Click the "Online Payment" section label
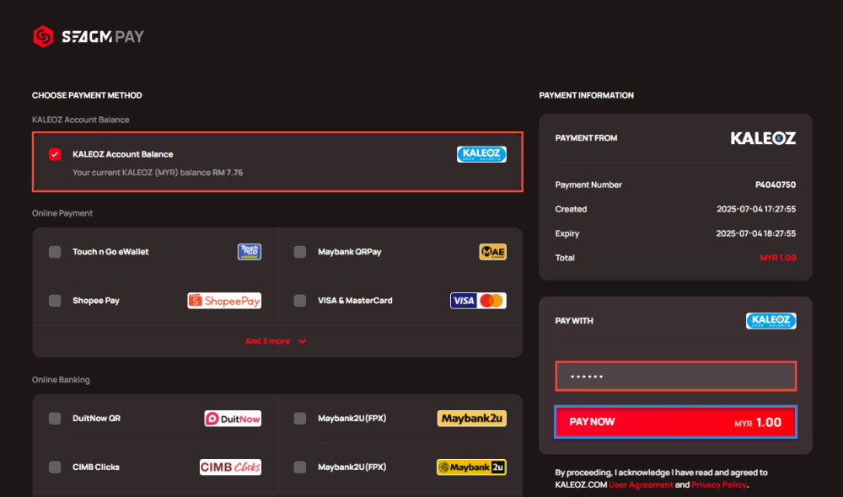The height and width of the screenshot is (497, 843). click(x=62, y=213)
